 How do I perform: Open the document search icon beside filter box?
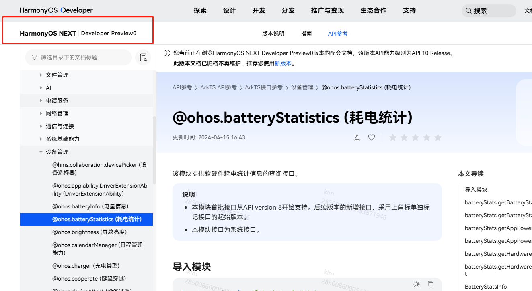(x=143, y=57)
